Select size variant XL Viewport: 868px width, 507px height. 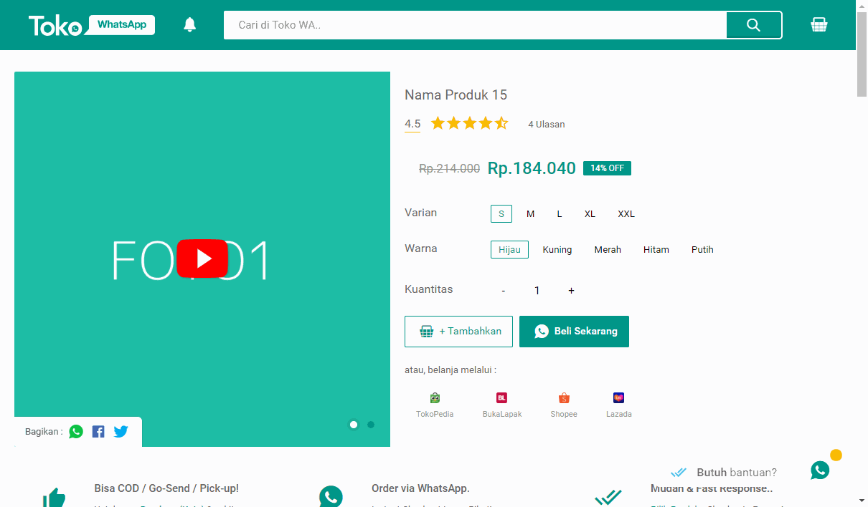(589, 213)
